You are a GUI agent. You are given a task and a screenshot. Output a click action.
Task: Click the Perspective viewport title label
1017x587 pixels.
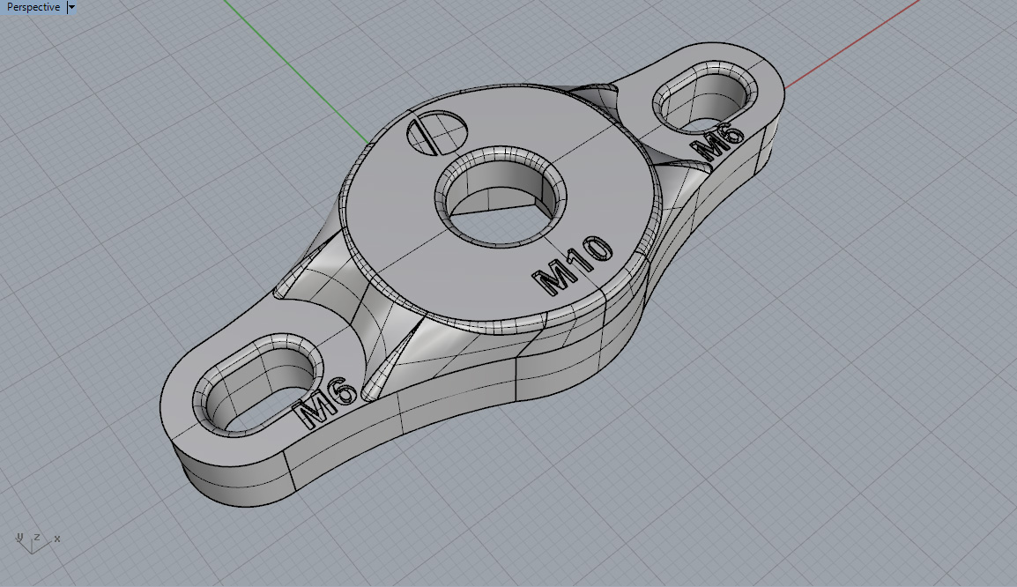click(x=33, y=7)
